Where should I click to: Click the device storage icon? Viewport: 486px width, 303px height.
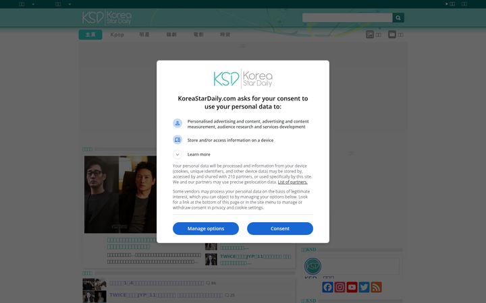coord(178,140)
